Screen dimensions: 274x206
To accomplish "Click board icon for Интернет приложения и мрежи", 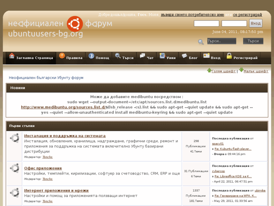I will (x=14, y=192).
